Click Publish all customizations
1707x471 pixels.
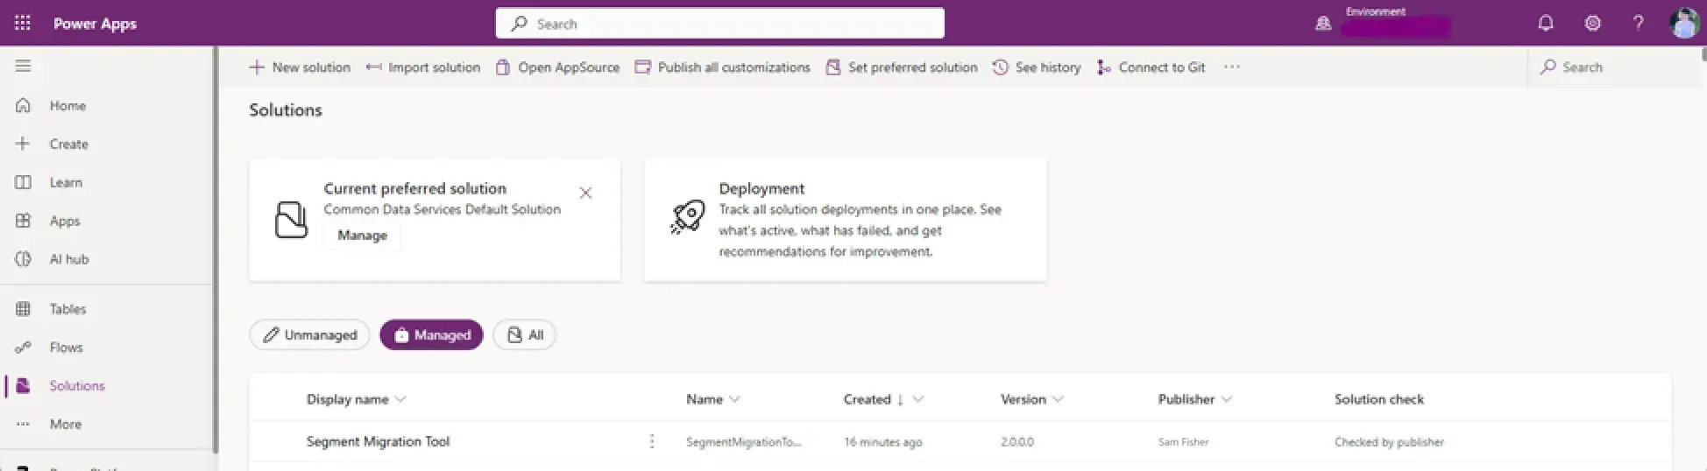pyautogui.click(x=723, y=67)
